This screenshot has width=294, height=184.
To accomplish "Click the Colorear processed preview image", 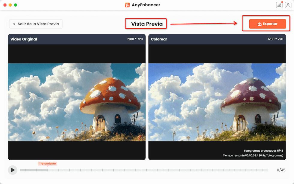I will click(x=217, y=102).
